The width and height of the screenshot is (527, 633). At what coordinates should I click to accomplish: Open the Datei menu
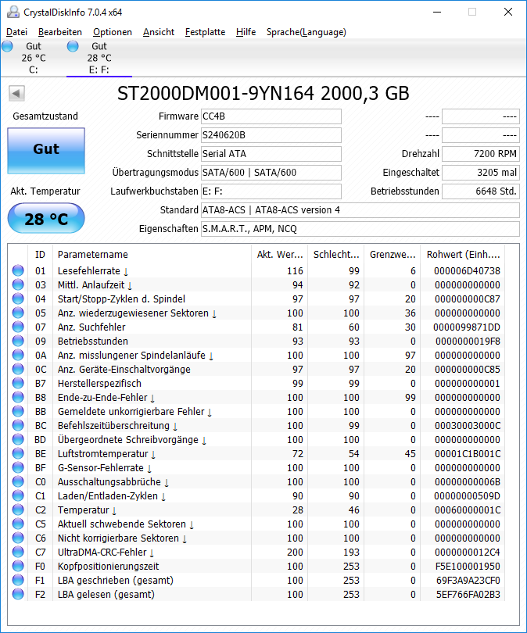click(17, 32)
